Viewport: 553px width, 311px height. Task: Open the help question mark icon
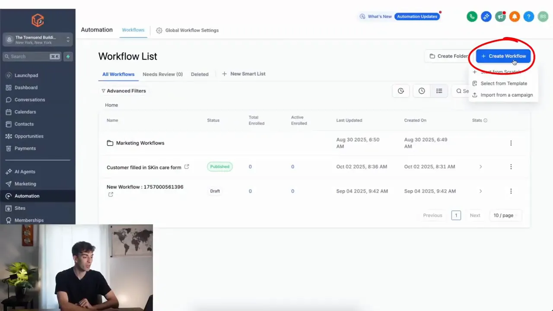click(529, 16)
